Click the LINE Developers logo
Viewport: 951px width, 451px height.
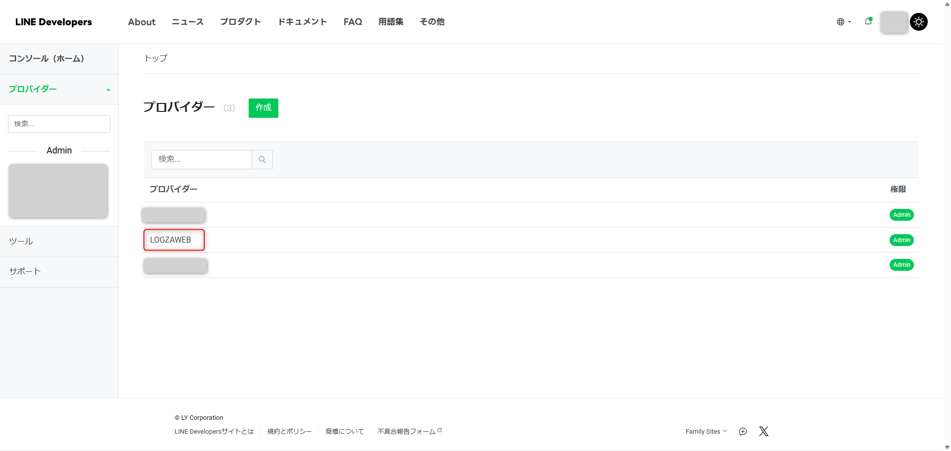click(x=53, y=22)
